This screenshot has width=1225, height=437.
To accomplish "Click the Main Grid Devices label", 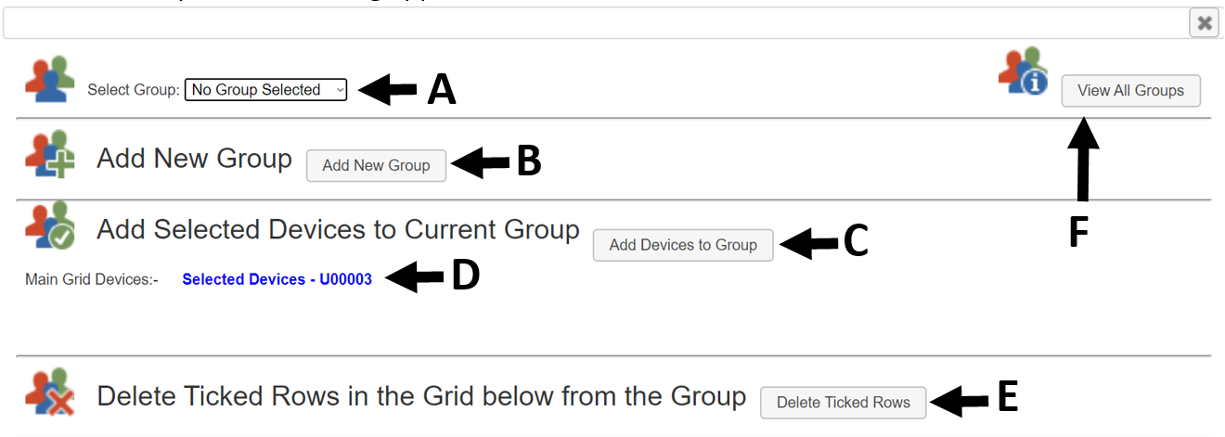I will pyautogui.click(x=92, y=279).
